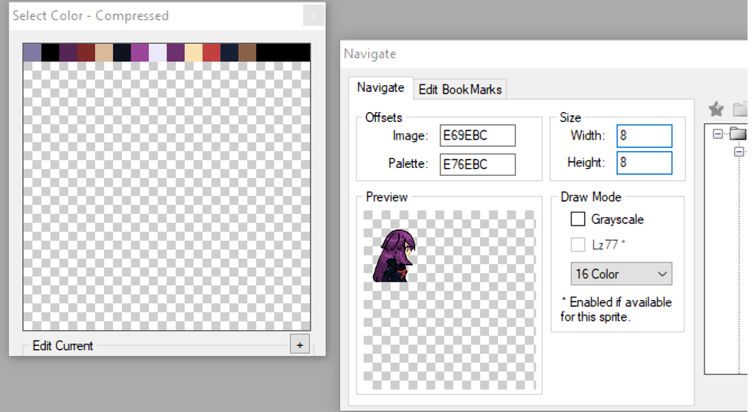
Task: Collapse the top tree node minus box
Action: (x=717, y=133)
